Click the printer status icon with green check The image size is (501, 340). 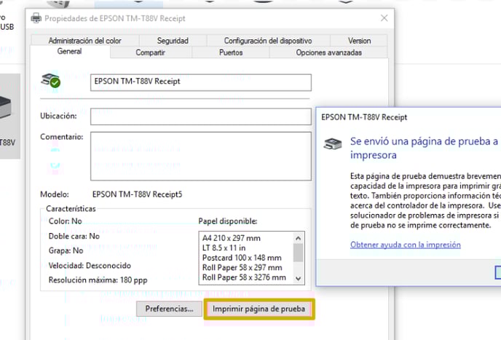pos(50,80)
